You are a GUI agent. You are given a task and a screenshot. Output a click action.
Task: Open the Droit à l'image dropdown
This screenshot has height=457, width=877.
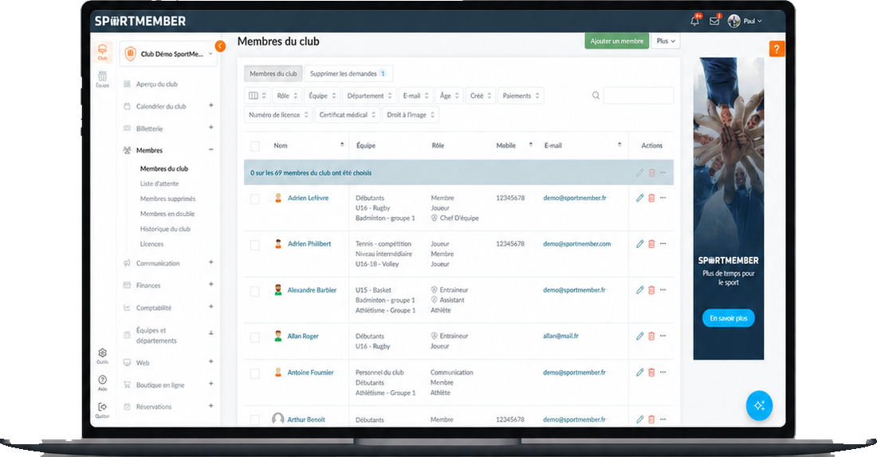click(411, 115)
